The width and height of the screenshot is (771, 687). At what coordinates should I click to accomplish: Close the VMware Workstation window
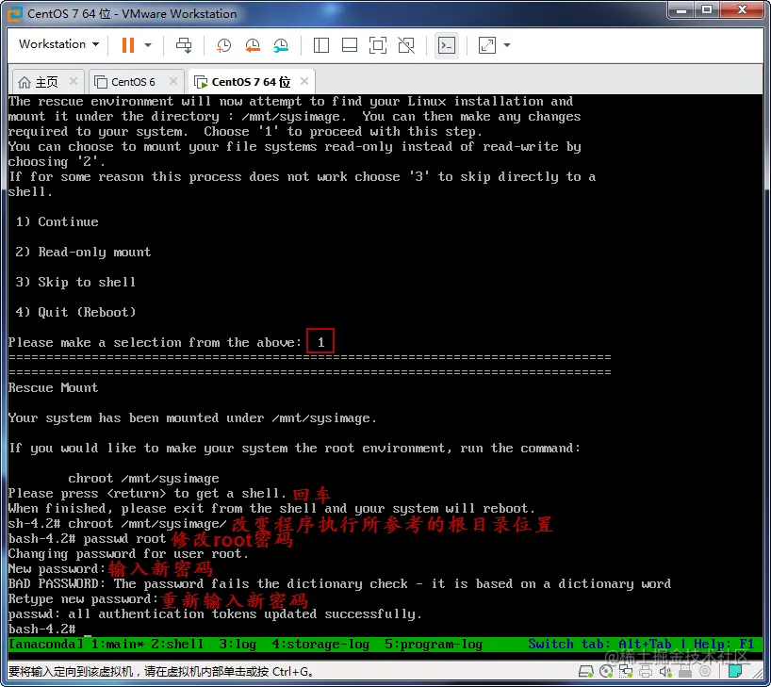coord(743,9)
